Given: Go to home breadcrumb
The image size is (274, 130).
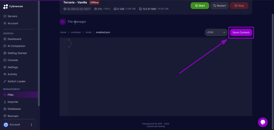Looking at the screenshot, I should coord(63,32).
